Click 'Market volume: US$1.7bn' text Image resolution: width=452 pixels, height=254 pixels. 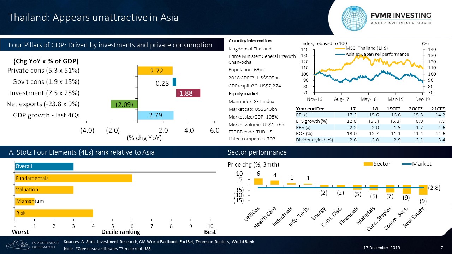coord(256,124)
